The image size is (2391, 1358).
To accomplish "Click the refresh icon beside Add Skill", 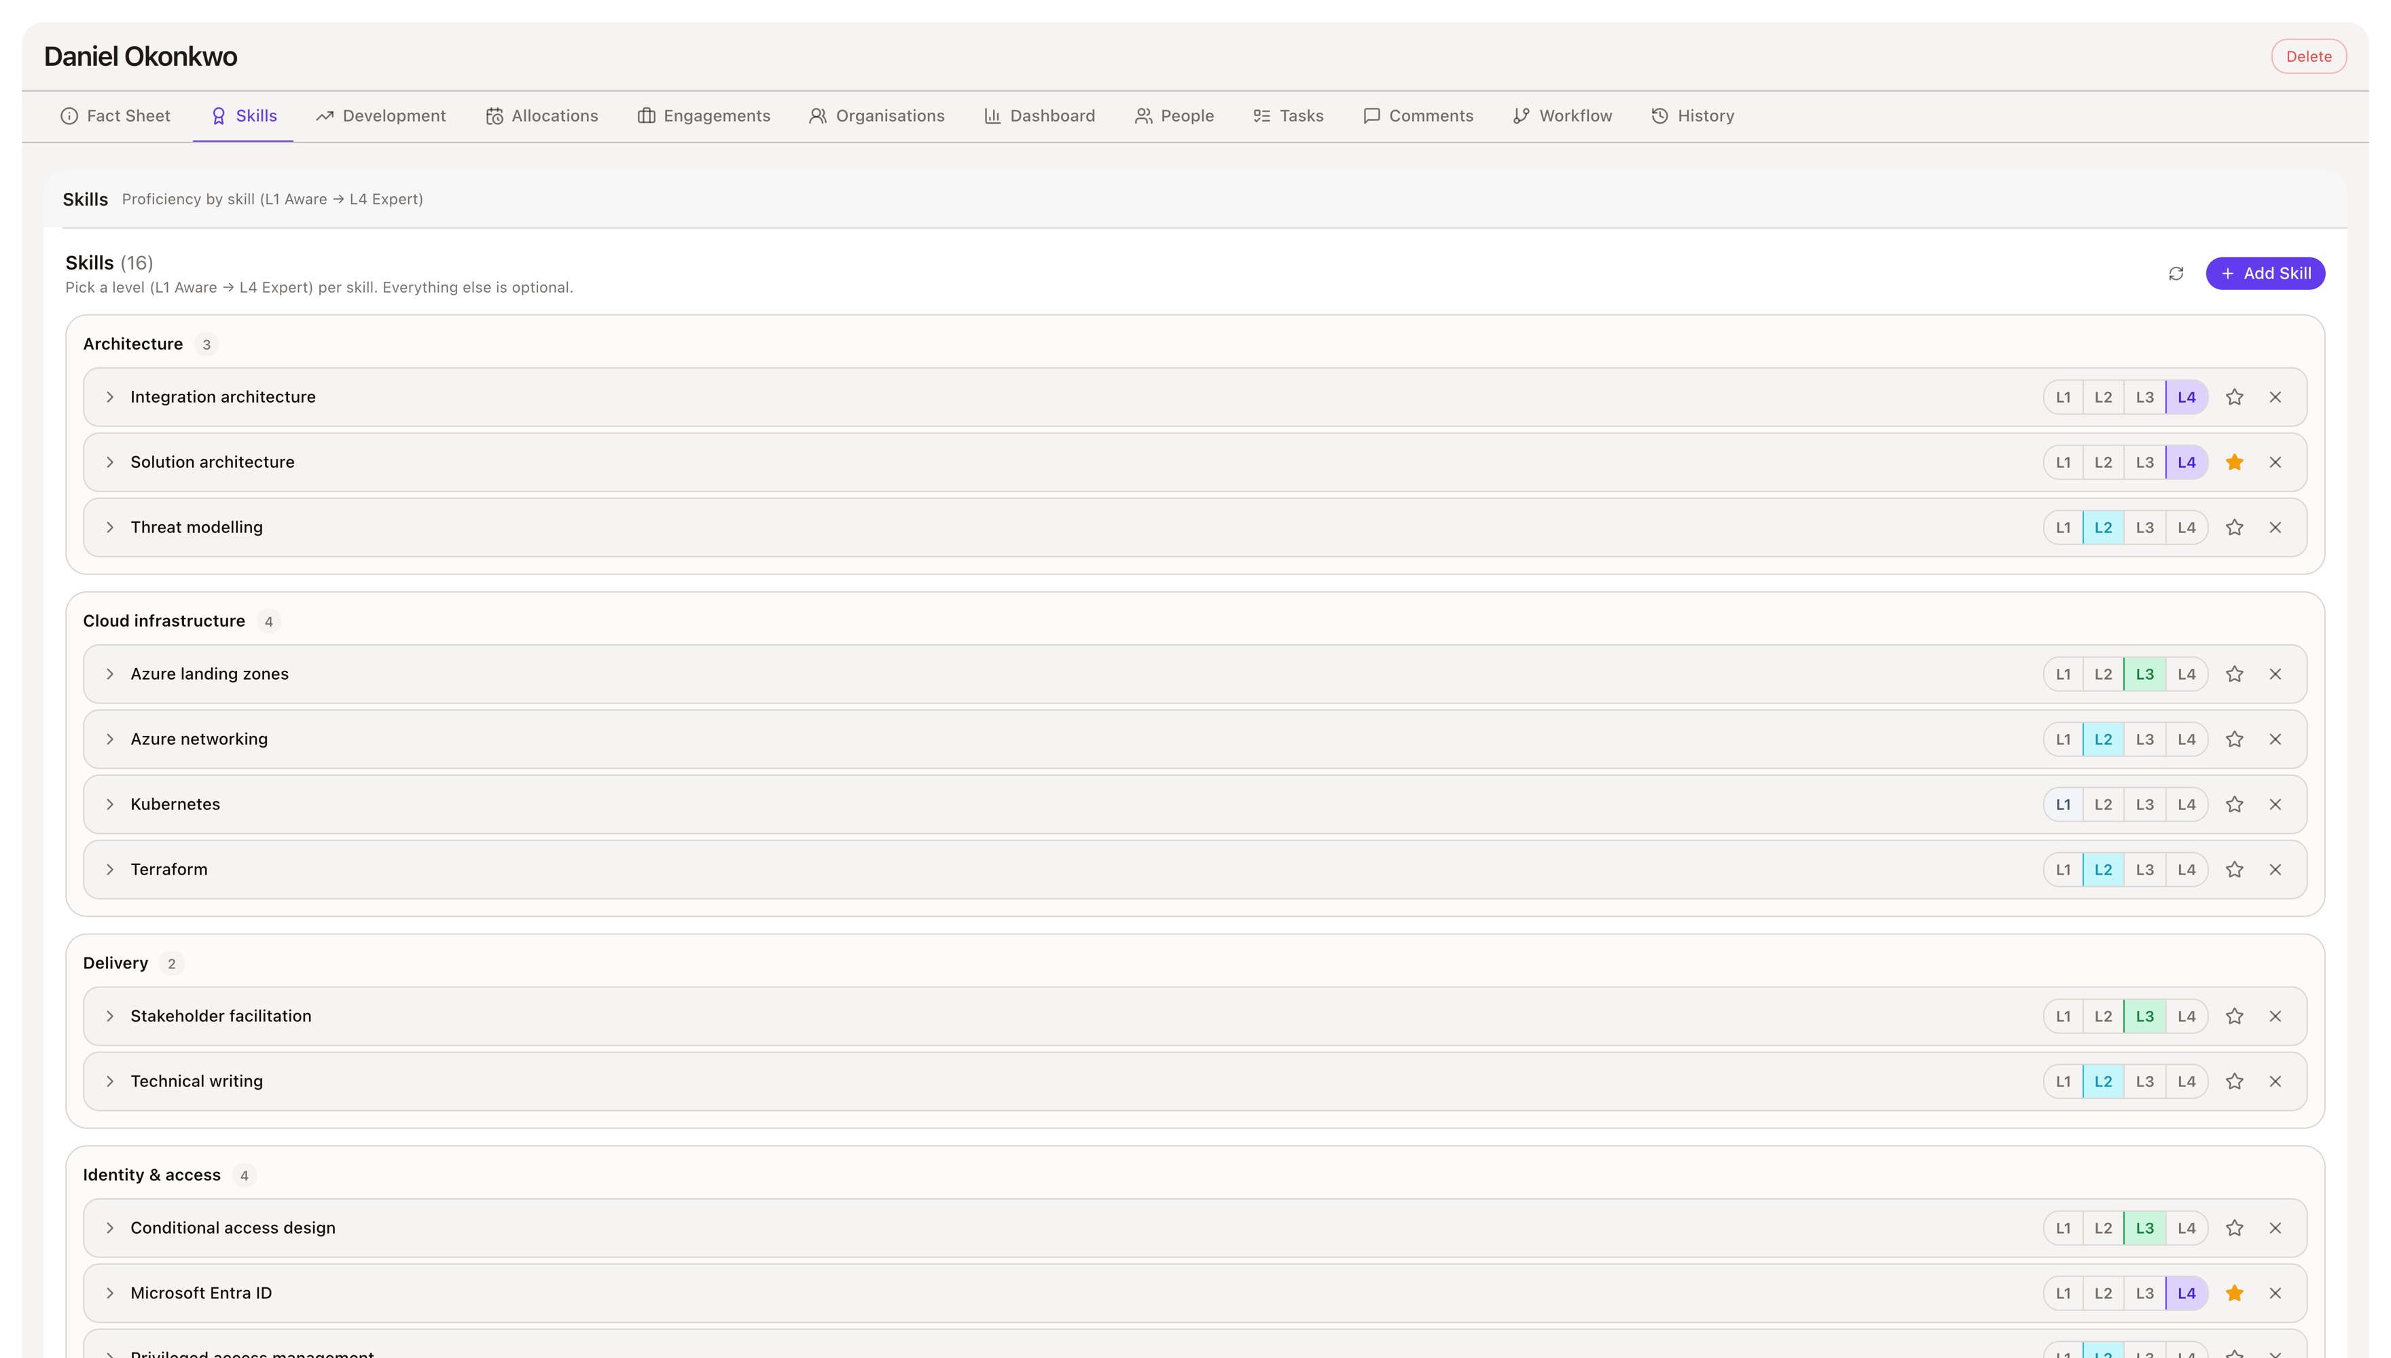I will tap(2176, 273).
